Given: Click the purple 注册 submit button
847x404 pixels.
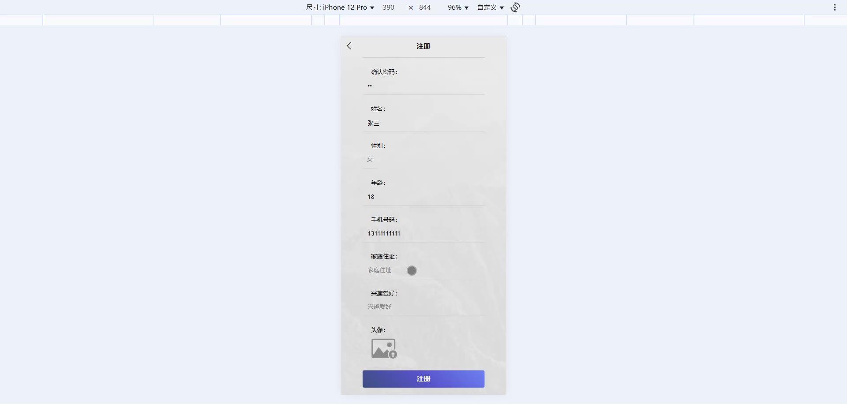Looking at the screenshot, I should tap(423, 379).
